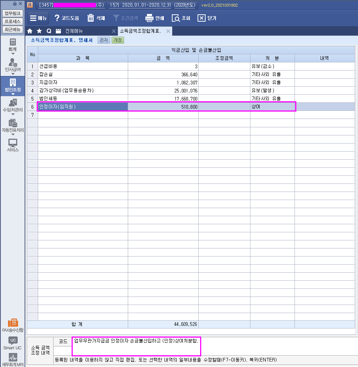This screenshot has height=367, width=358.
Task: Expand the 자동전표처리 dropdown arrow
Action: tap(13, 135)
